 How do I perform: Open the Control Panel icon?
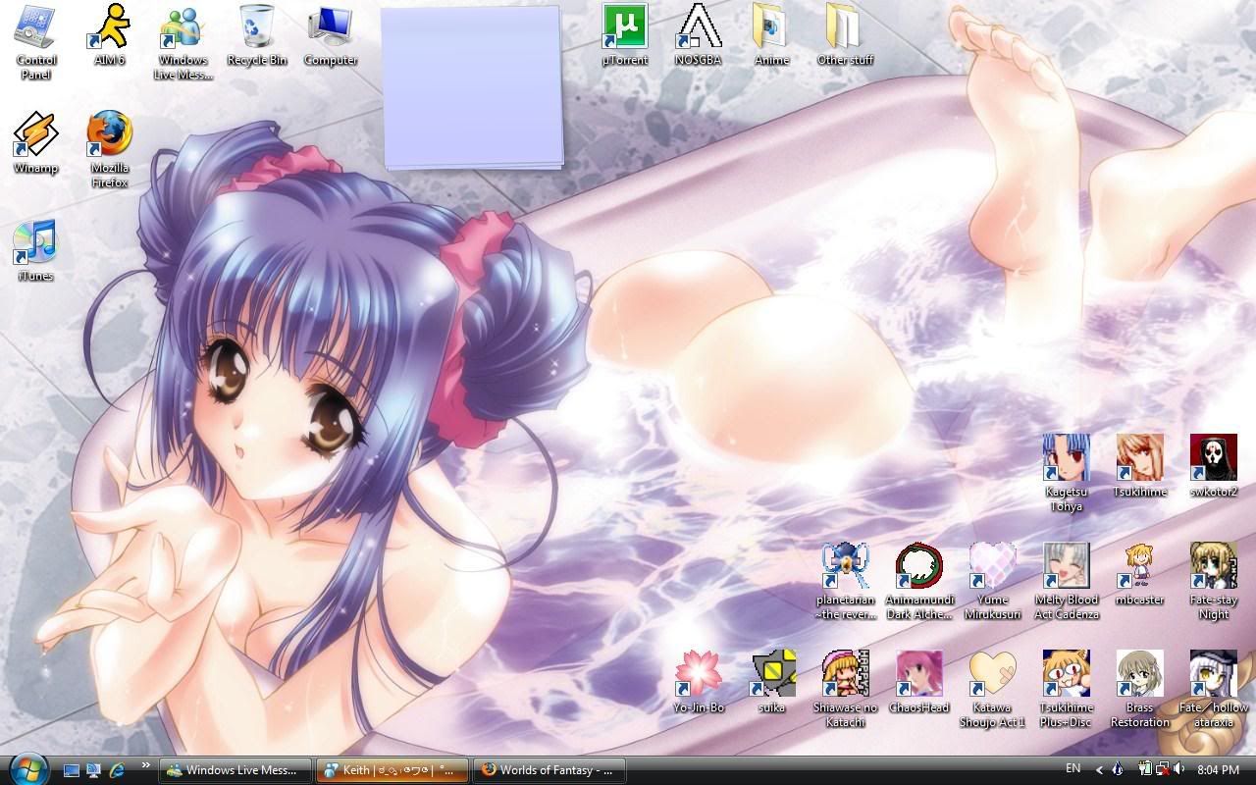(x=35, y=28)
